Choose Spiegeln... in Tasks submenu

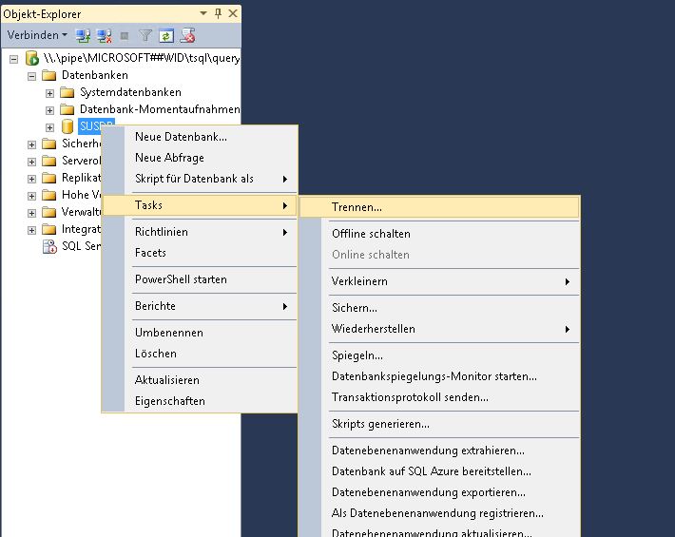pyautogui.click(x=439, y=355)
